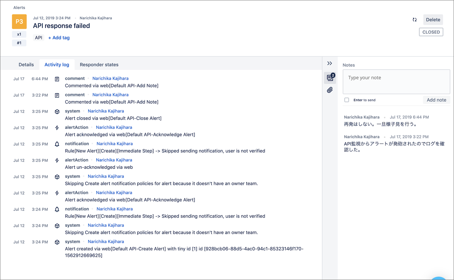Click bolt icon on Alert un-acknowledged row
This screenshot has height=280, width=454.
coord(57,160)
